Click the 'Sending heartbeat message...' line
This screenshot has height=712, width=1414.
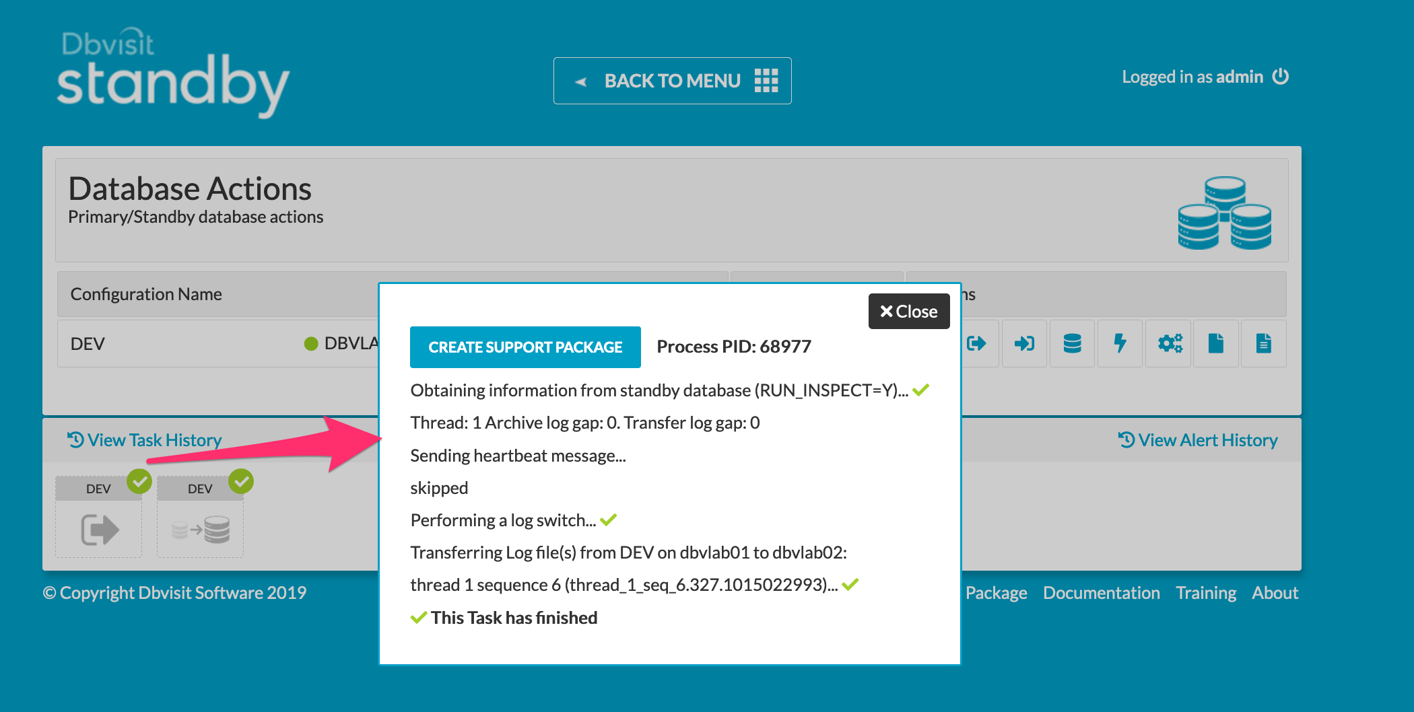(518, 456)
